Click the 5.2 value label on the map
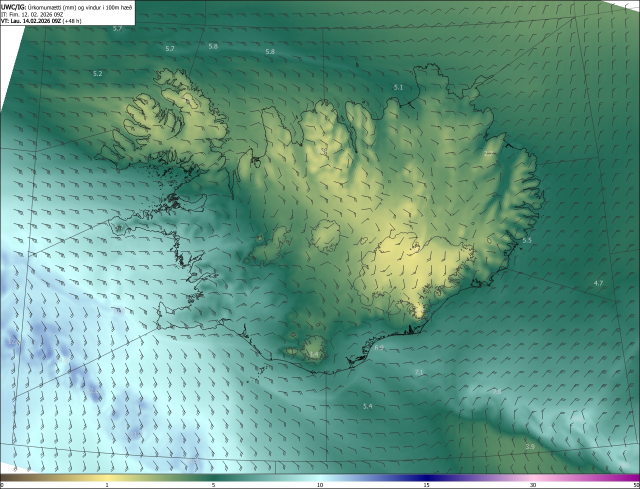 click(97, 73)
